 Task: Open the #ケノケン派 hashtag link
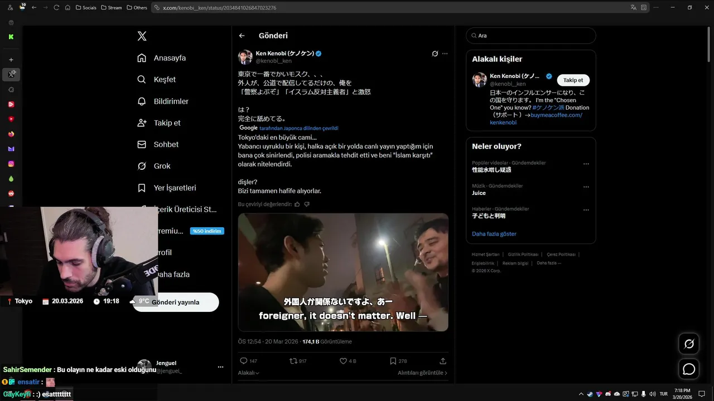click(548, 107)
